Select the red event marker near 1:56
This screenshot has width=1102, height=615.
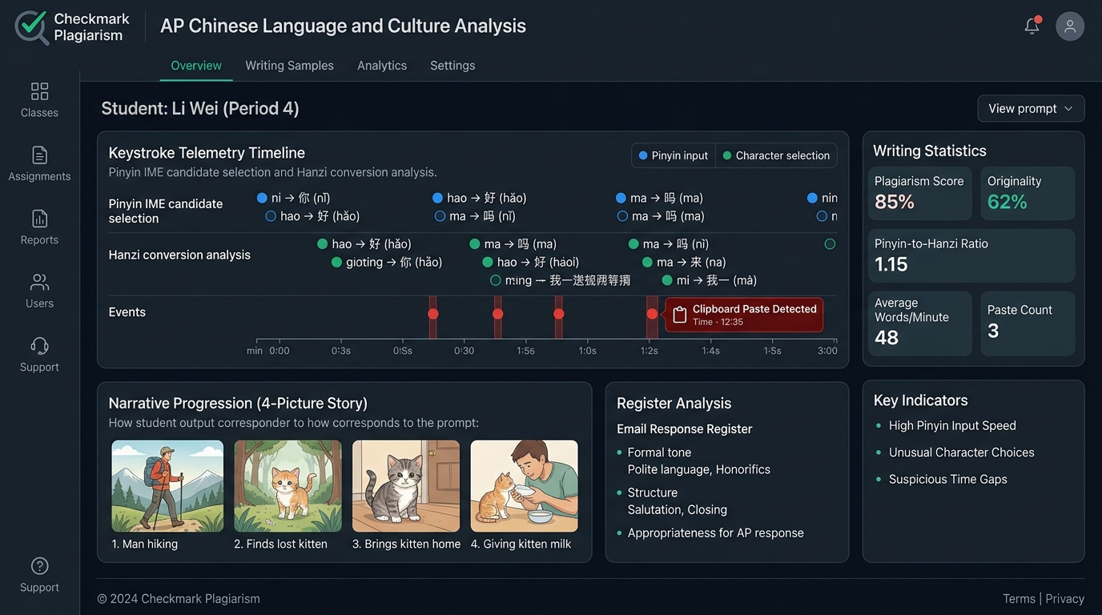pos(498,314)
